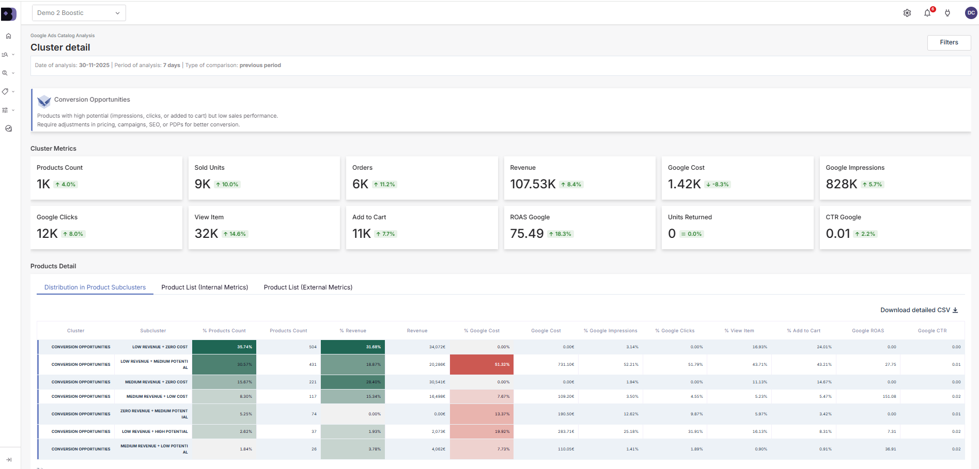Open the Filters button
The width and height of the screenshot is (979, 469).
tap(949, 42)
